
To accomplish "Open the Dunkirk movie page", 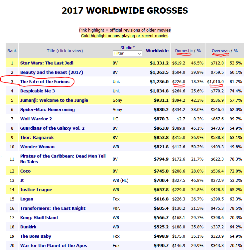I will (28, 227).
